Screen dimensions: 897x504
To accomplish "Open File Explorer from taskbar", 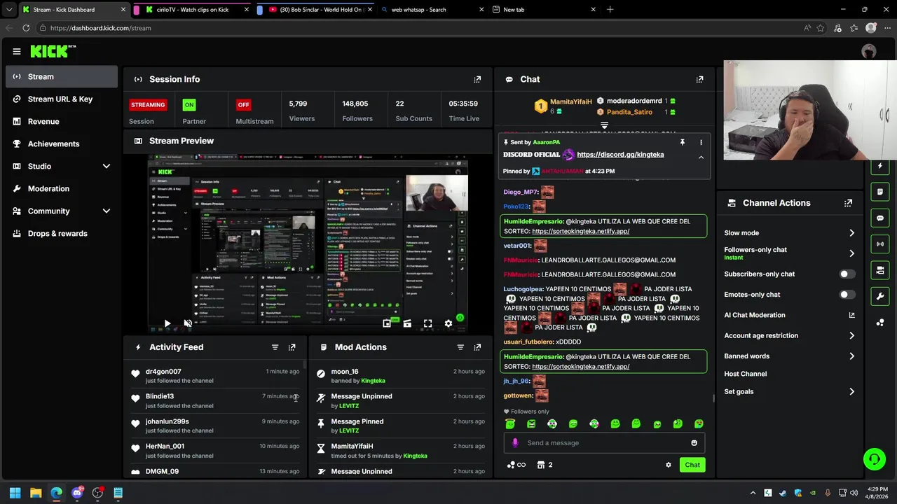I will click(x=36, y=493).
